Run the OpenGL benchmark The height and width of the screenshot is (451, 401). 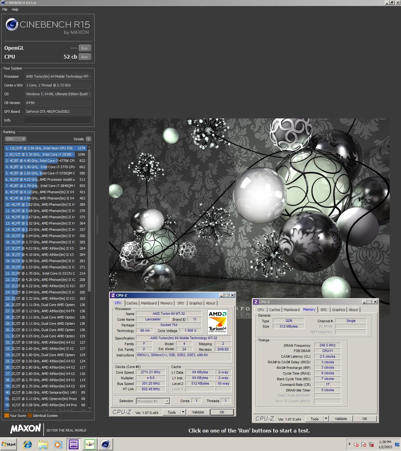coord(85,48)
